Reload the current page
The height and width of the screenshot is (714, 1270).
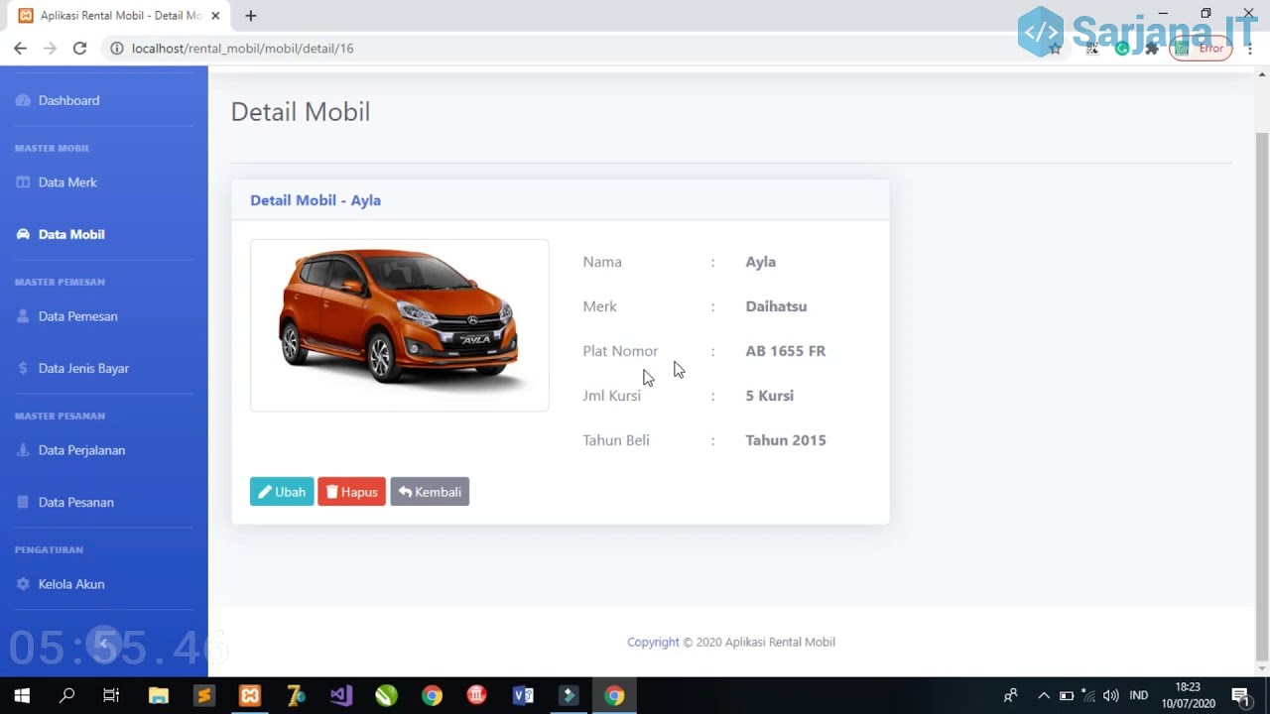[x=79, y=48]
